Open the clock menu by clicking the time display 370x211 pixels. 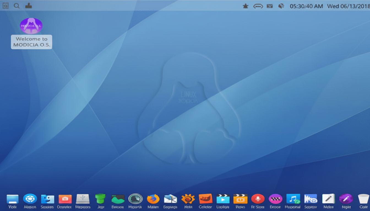(x=306, y=6)
